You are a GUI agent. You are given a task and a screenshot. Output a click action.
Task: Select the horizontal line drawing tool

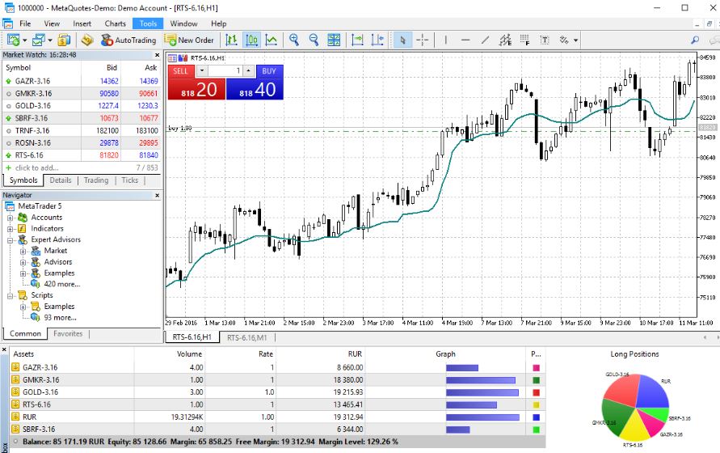(465, 40)
